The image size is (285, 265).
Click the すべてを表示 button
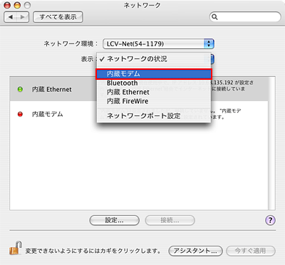click(58, 17)
